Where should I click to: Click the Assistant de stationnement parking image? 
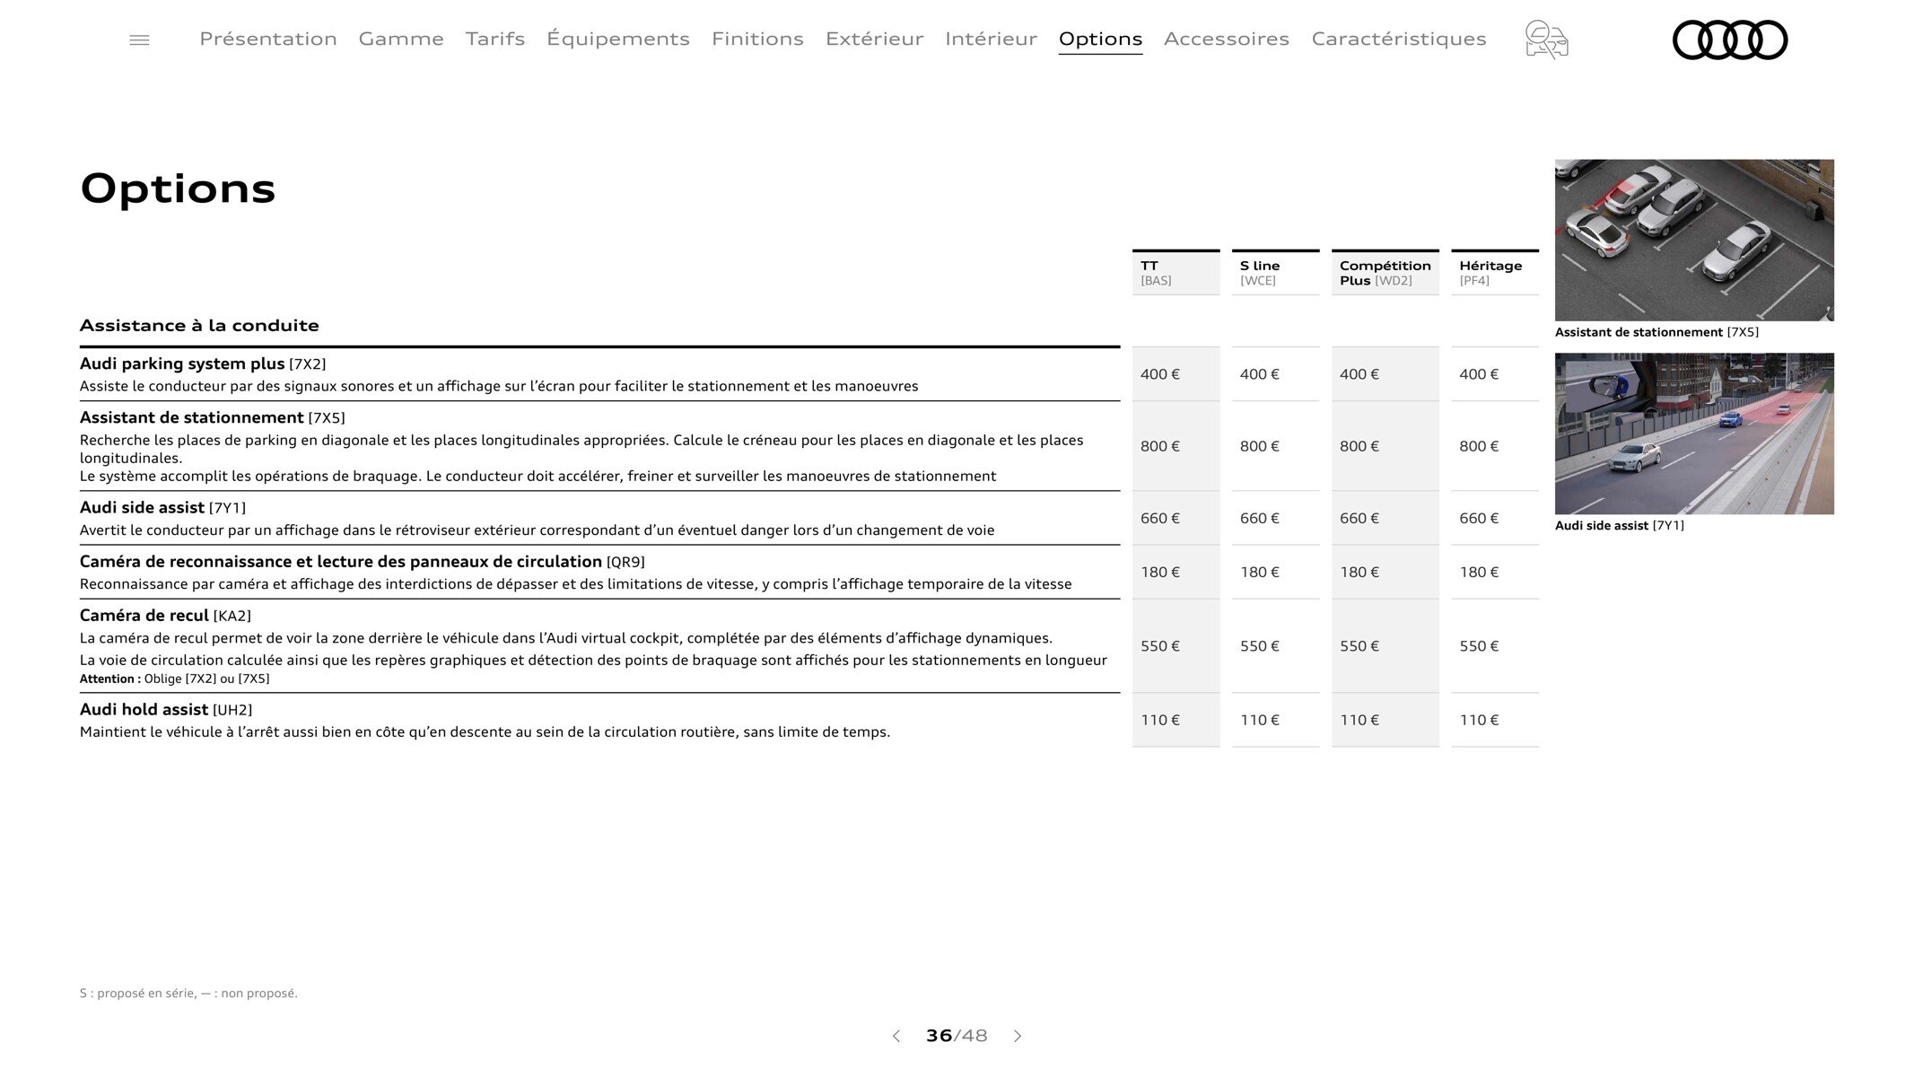(1694, 241)
